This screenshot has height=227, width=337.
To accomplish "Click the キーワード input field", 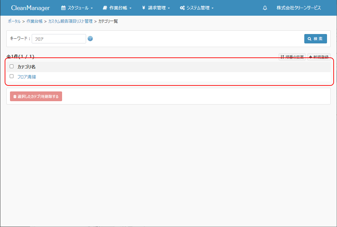I will pos(59,39).
